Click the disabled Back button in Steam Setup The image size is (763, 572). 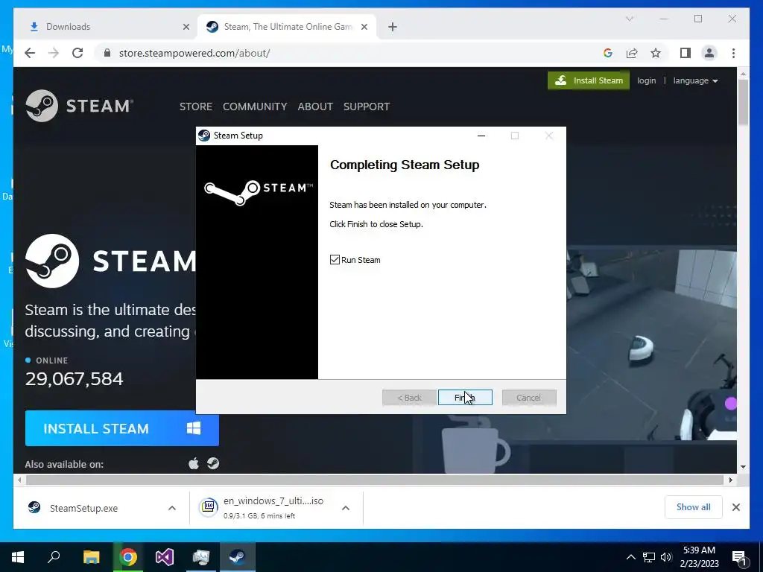pos(409,398)
